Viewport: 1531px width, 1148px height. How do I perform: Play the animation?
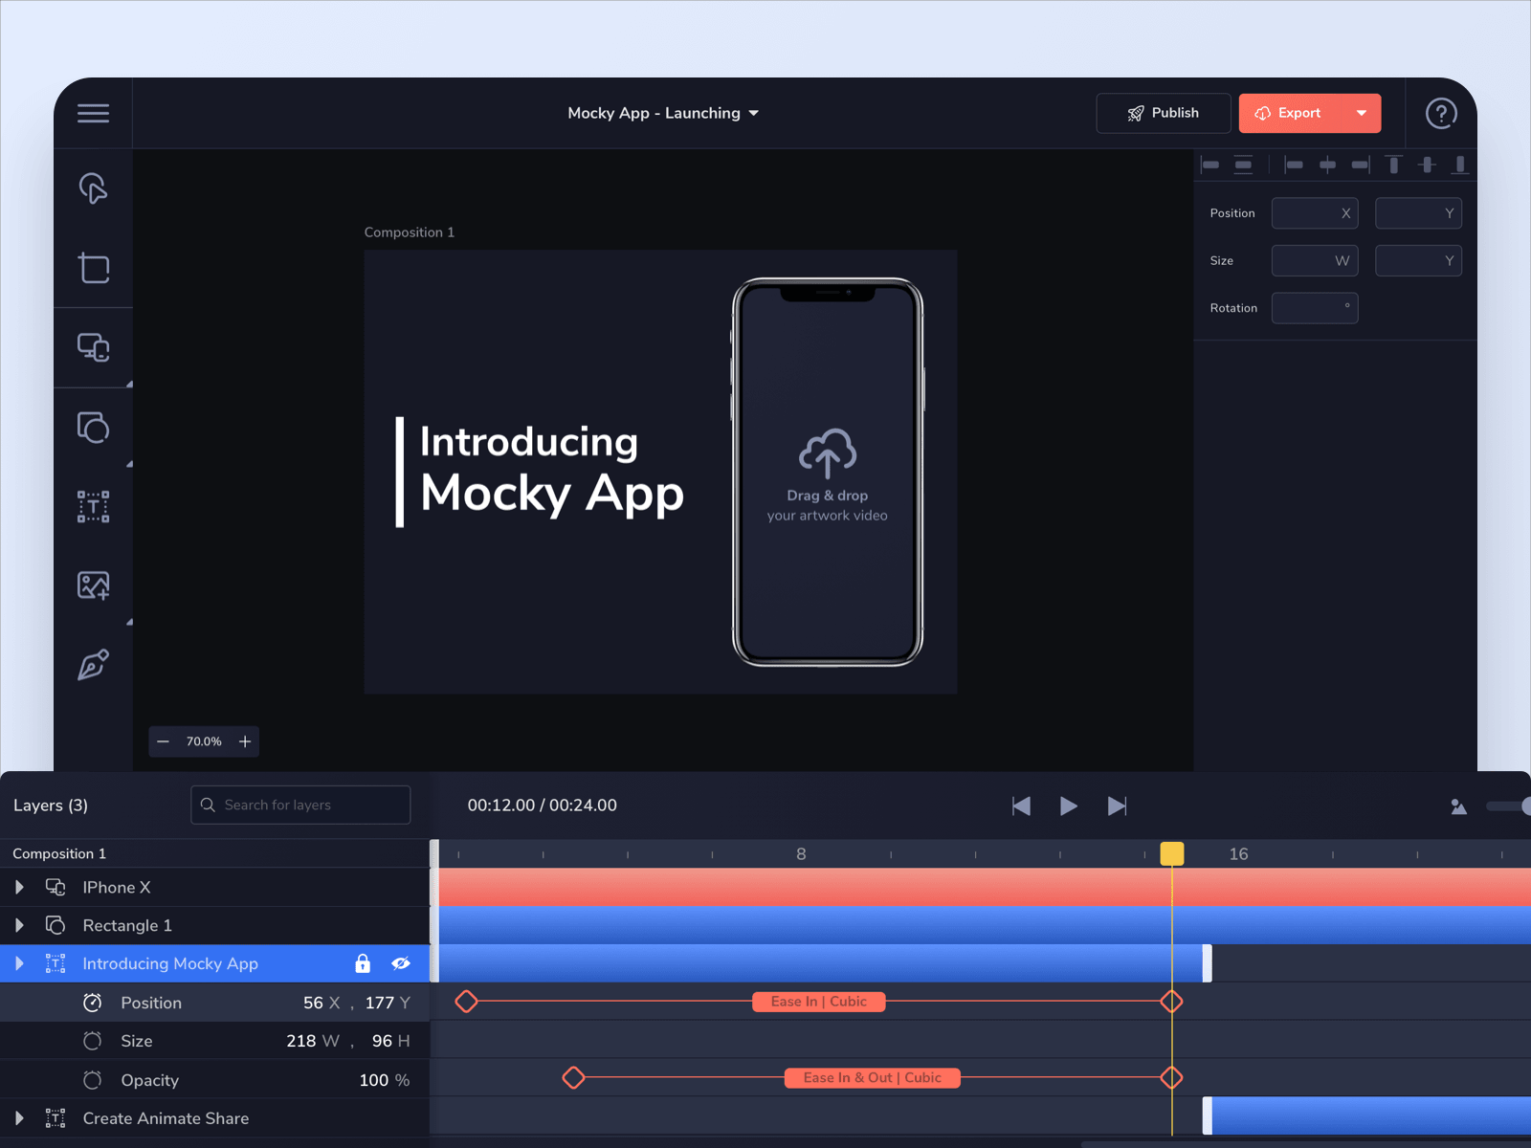(x=1069, y=806)
